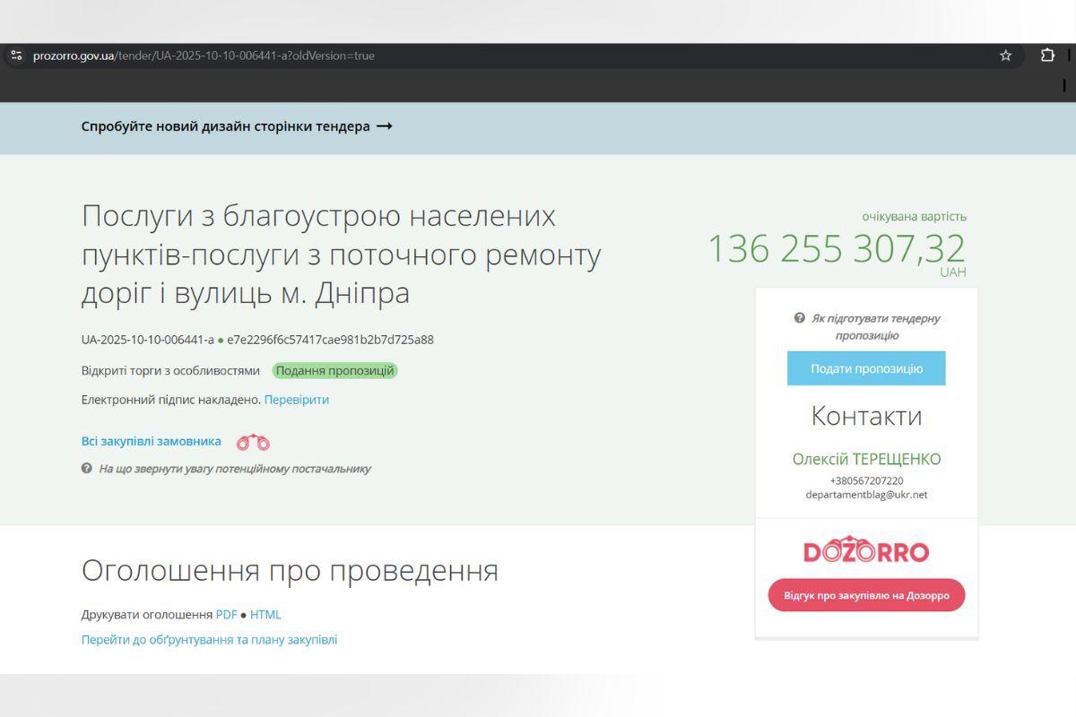Image resolution: width=1076 pixels, height=717 pixels.
Task: Open the announcement as HTML
Action: coord(265,614)
